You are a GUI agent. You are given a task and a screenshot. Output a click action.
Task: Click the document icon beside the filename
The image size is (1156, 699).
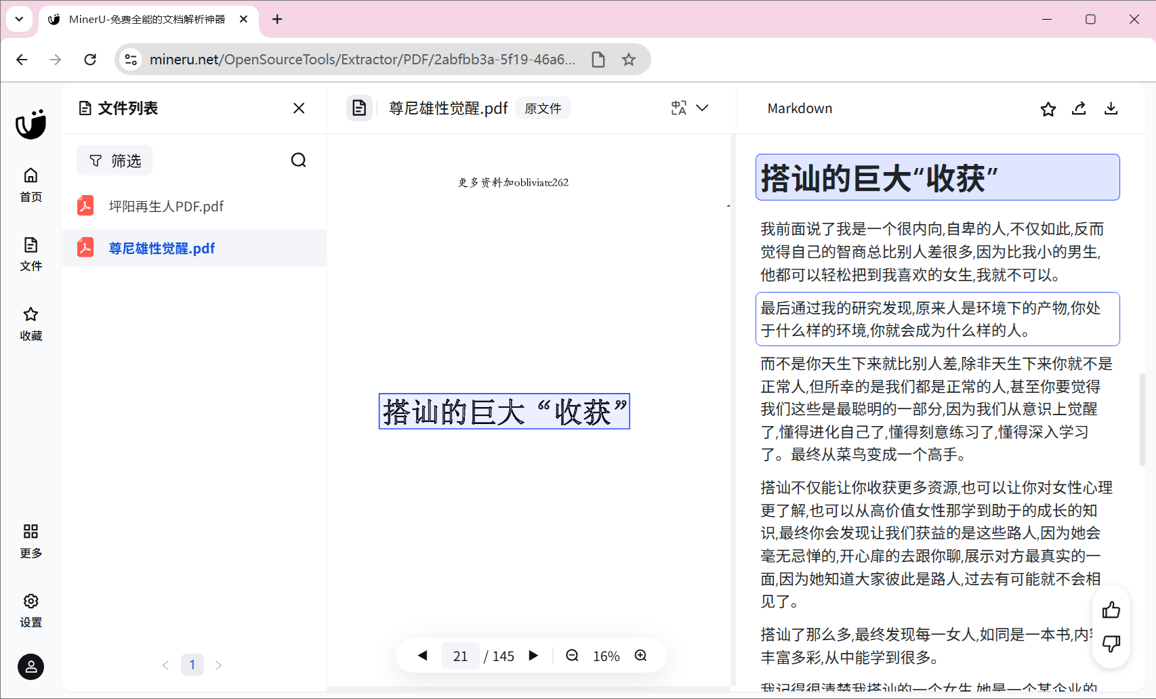359,108
